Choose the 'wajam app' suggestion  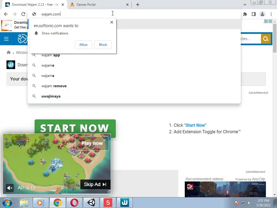[x=134, y=55]
